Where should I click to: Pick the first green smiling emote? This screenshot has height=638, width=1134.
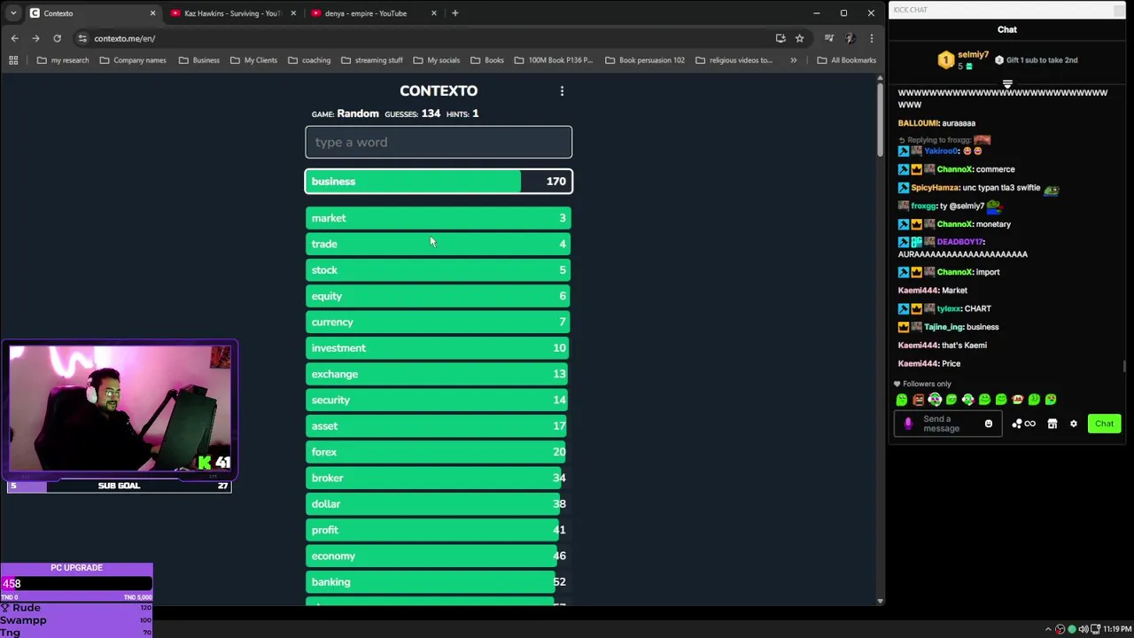point(902,400)
